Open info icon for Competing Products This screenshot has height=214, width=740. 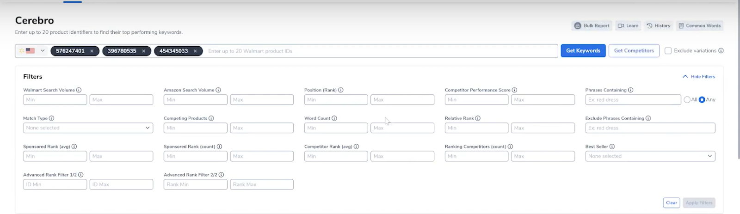tap(211, 118)
